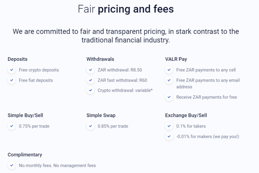The image size is (259, 173).
Task: Click checkmark beside Receive ZAR payments for free
Action: 169,97
